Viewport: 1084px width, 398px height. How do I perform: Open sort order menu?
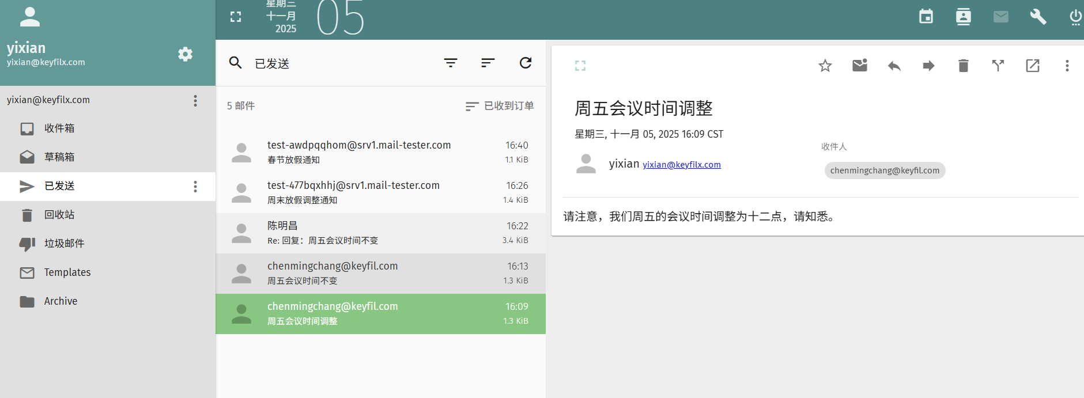point(488,63)
